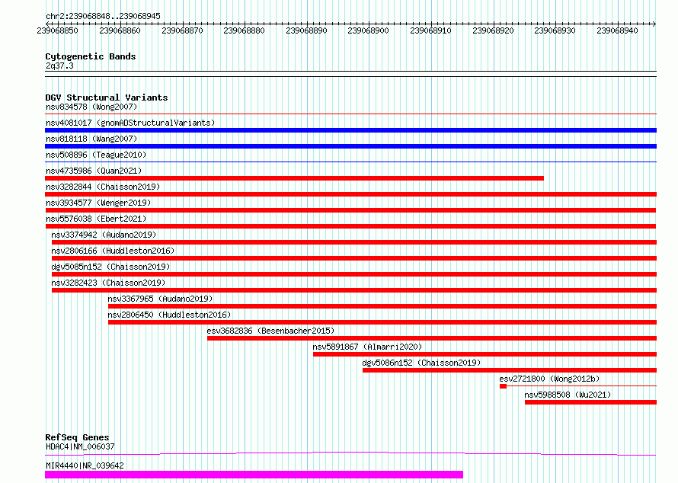Click the nsv4735986 (Quan2021) label
The height and width of the screenshot is (483, 678).
tap(94, 171)
